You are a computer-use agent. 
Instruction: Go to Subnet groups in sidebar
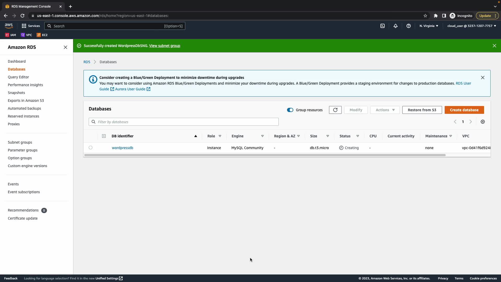(20, 142)
